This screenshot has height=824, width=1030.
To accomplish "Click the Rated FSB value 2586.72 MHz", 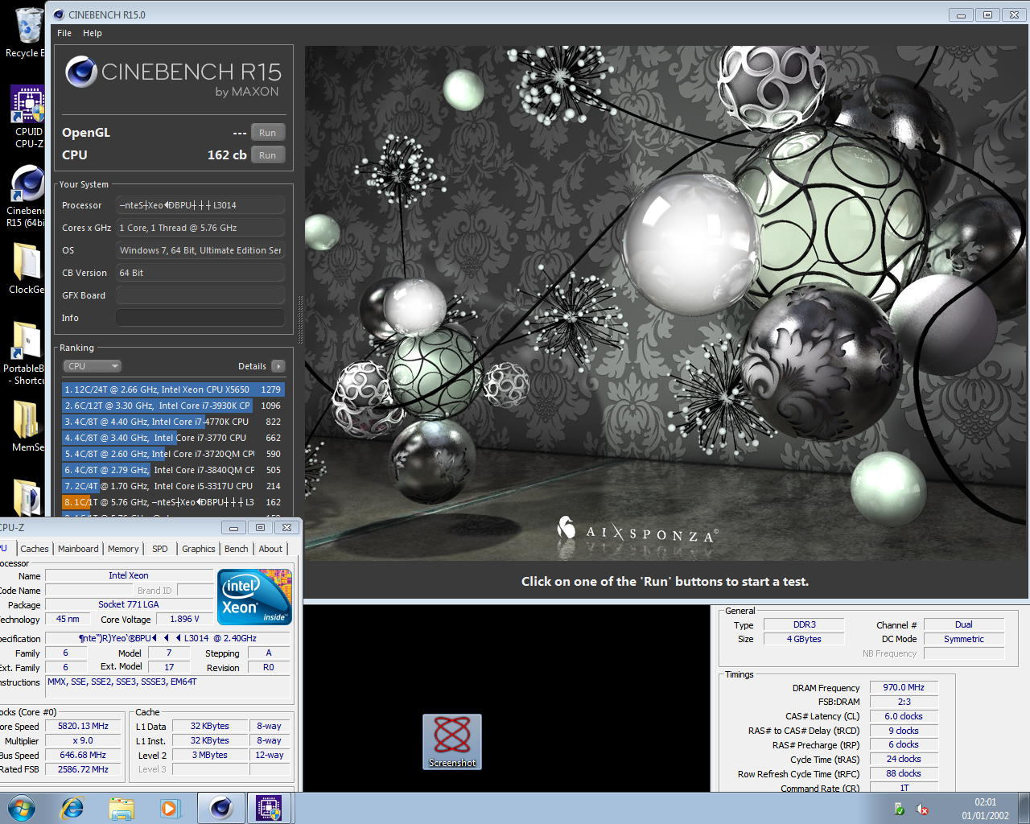I will 83,769.
